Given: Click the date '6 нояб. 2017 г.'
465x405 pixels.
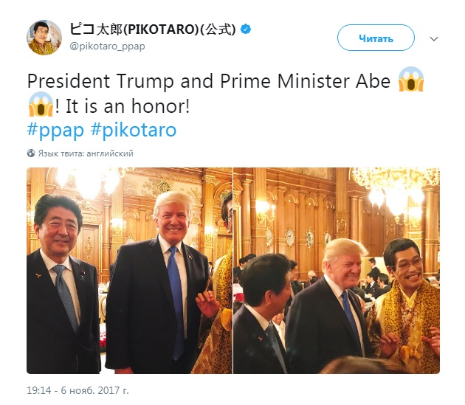Looking at the screenshot, I should [x=95, y=390].
